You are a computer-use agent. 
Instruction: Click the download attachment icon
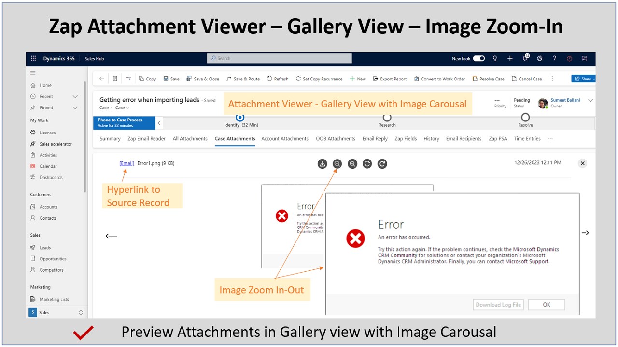tap(323, 164)
